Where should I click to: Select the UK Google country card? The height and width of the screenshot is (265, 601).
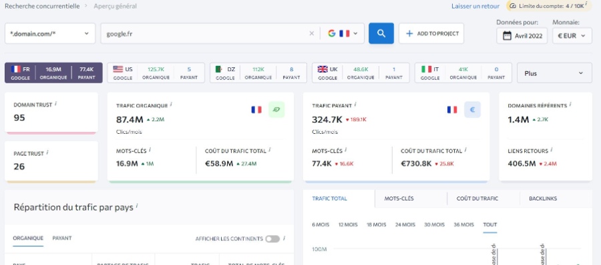361,73
